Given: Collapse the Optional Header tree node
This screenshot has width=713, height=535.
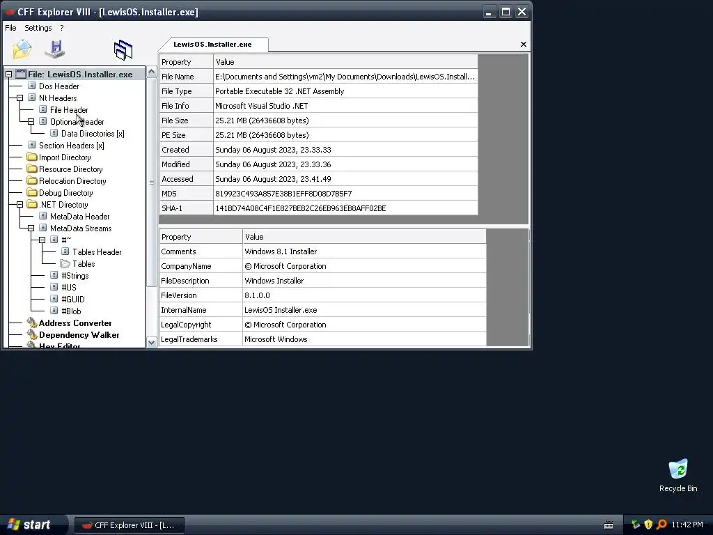Looking at the screenshot, I should point(31,121).
